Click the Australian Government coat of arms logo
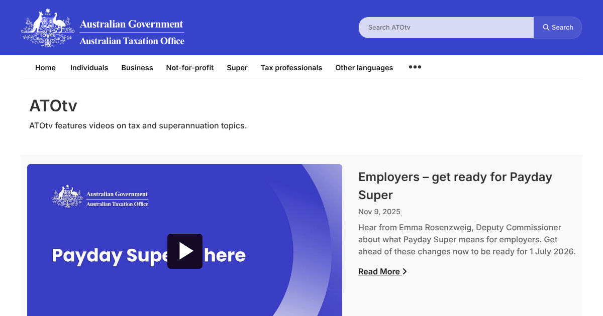The height and width of the screenshot is (316, 603). click(x=47, y=27)
